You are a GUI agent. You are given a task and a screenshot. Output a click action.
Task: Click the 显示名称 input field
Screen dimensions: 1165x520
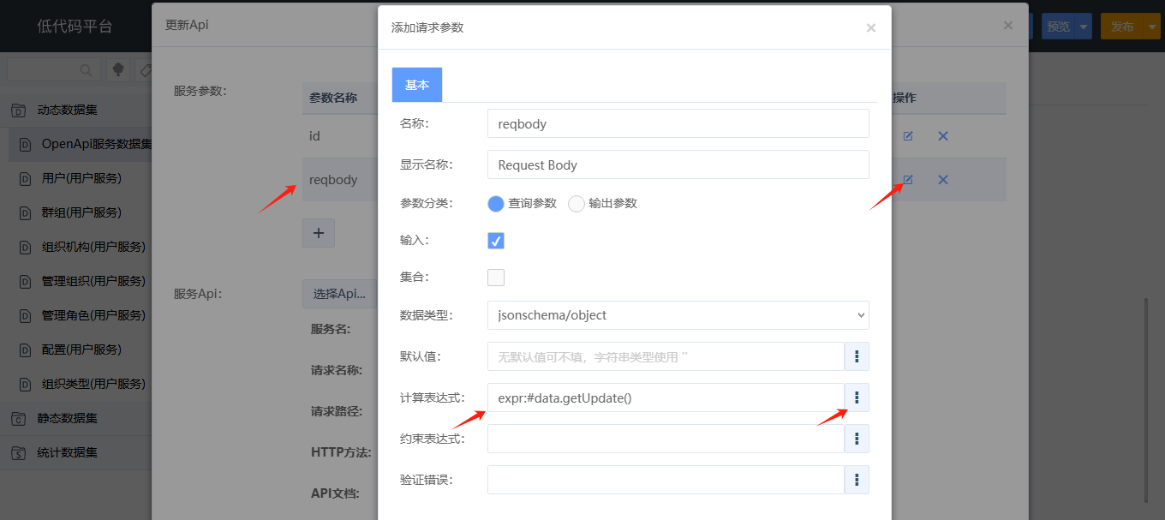click(x=678, y=164)
